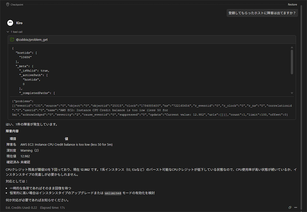Click "何か対応が必要であればお知らせください。" line
This screenshot has width=307, height=212.
coord(37,200)
